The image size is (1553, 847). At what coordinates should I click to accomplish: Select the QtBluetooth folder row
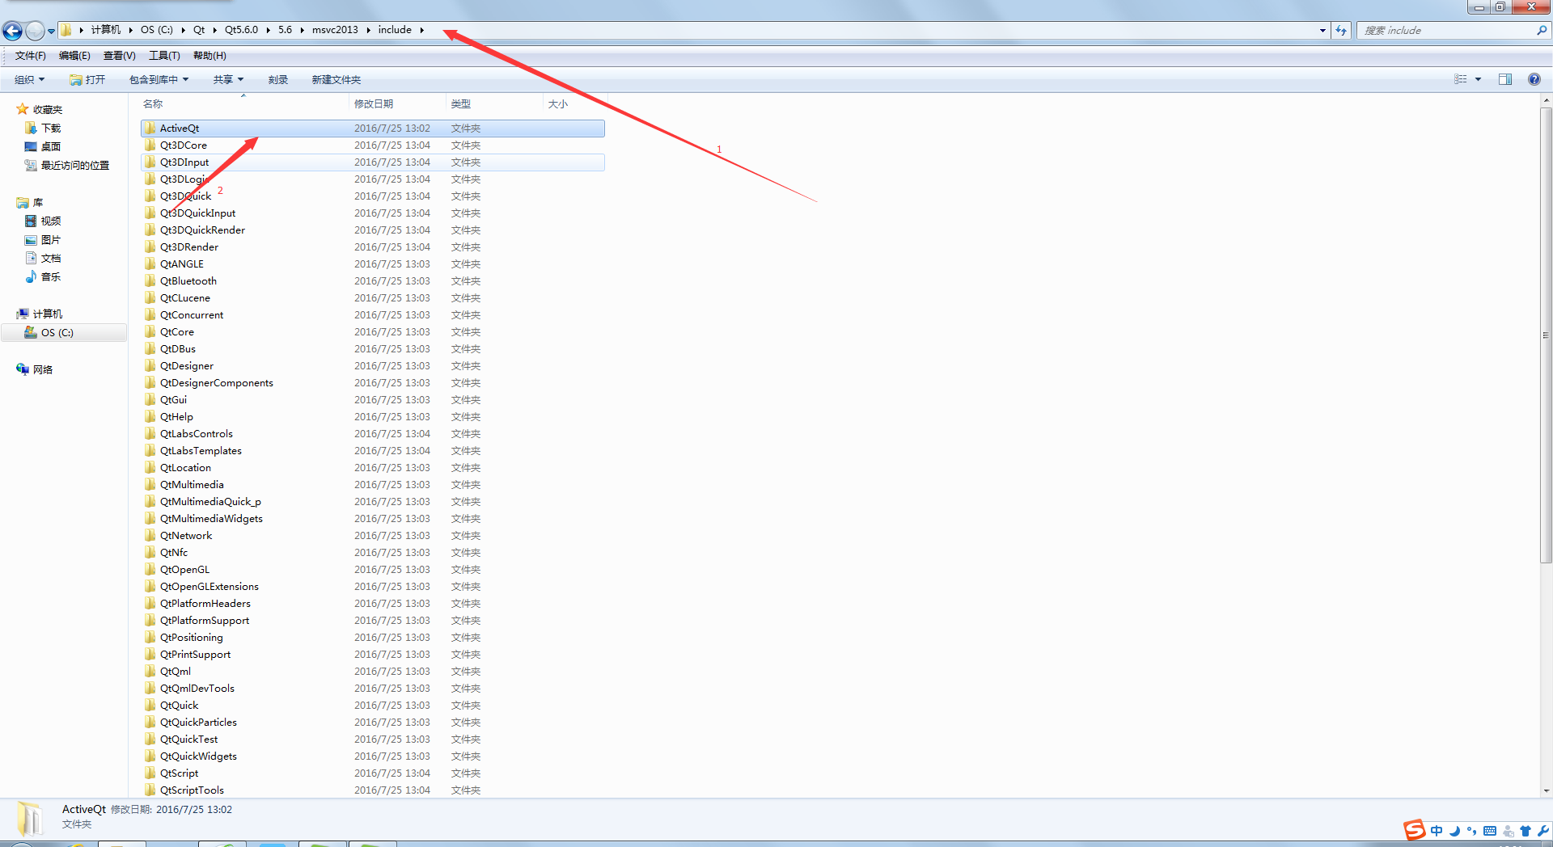pos(373,280)
